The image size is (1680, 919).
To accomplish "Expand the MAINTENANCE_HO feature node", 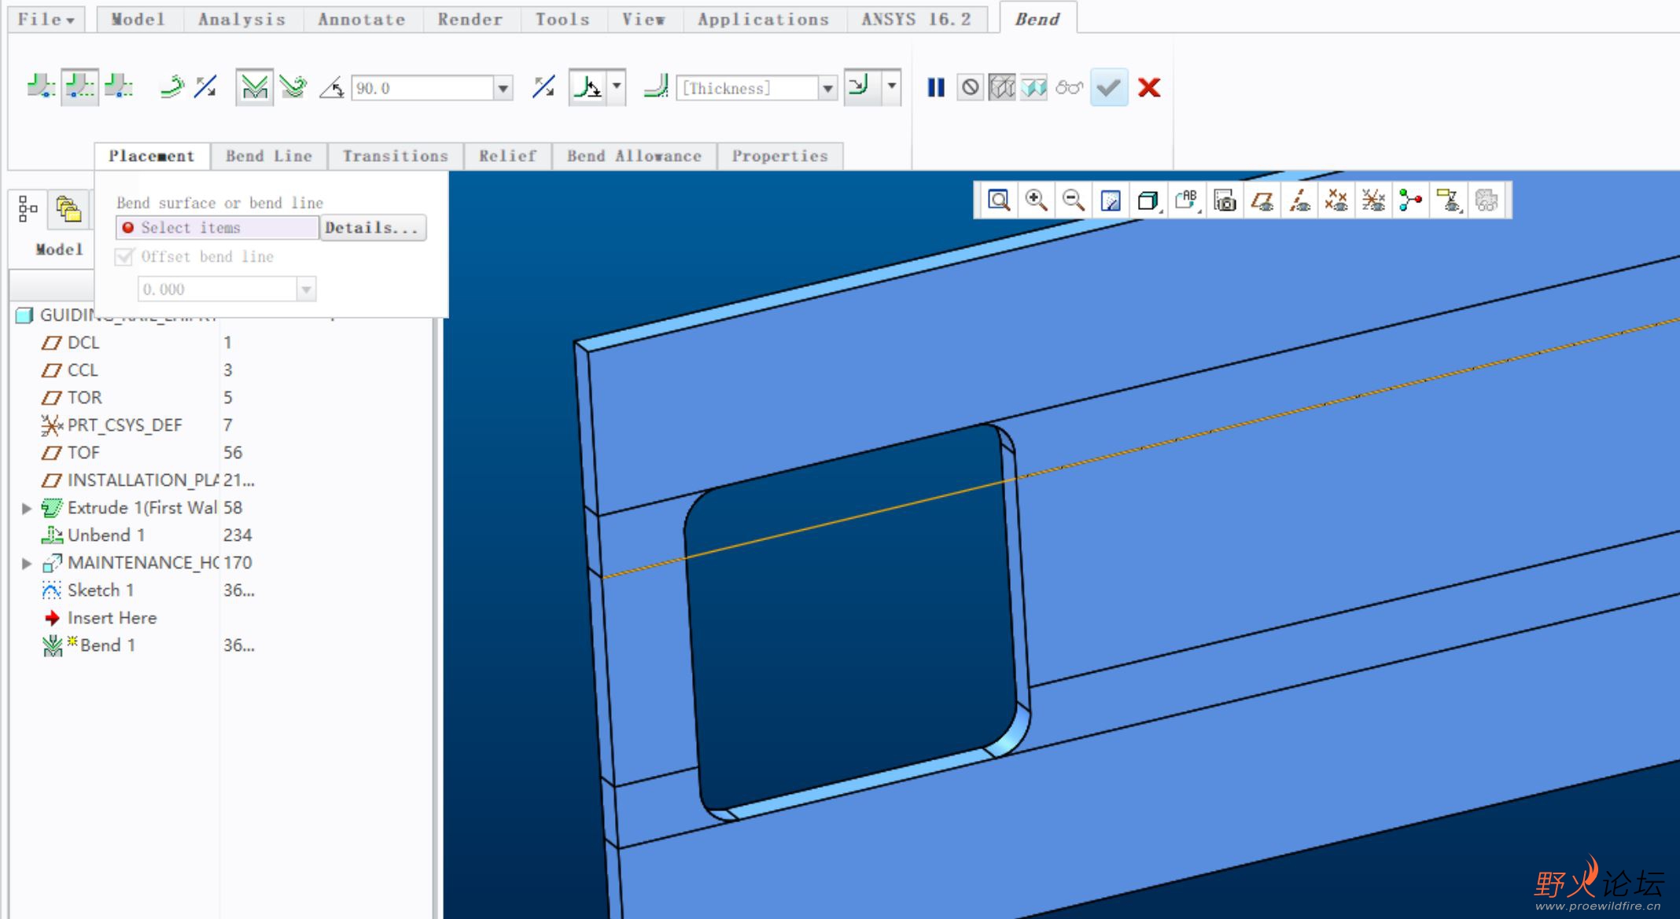I will [26, 563].
